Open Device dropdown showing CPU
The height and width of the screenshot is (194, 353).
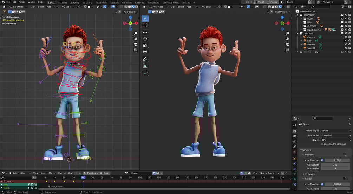click(x=336, y=140)
